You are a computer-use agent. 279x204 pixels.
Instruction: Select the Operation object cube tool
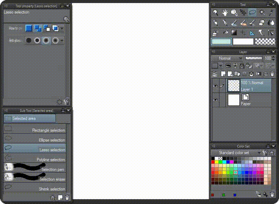(x=234, y=13)
